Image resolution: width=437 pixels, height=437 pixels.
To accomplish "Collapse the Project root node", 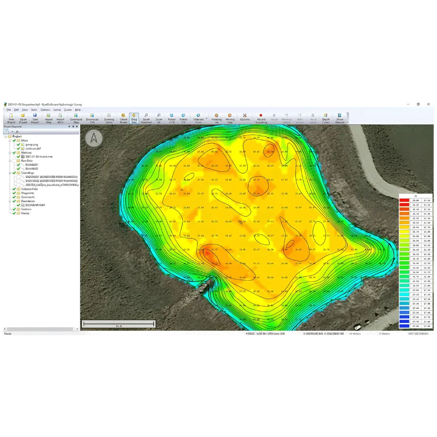I will click(x=5, y=136).
